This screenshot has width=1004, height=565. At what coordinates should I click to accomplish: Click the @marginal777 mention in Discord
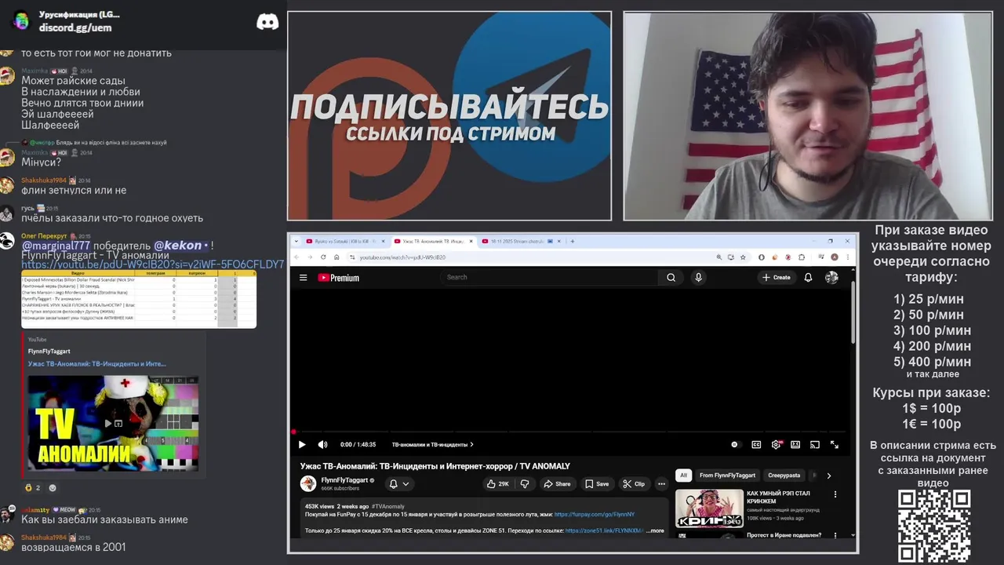click(x=56, y=246)
